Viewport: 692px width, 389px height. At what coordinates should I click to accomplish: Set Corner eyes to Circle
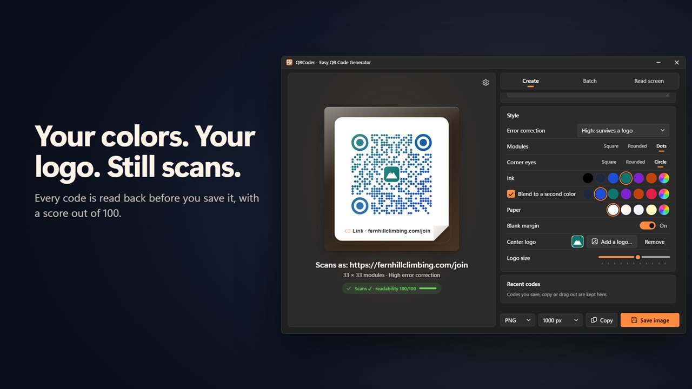(x=660, y=162)
